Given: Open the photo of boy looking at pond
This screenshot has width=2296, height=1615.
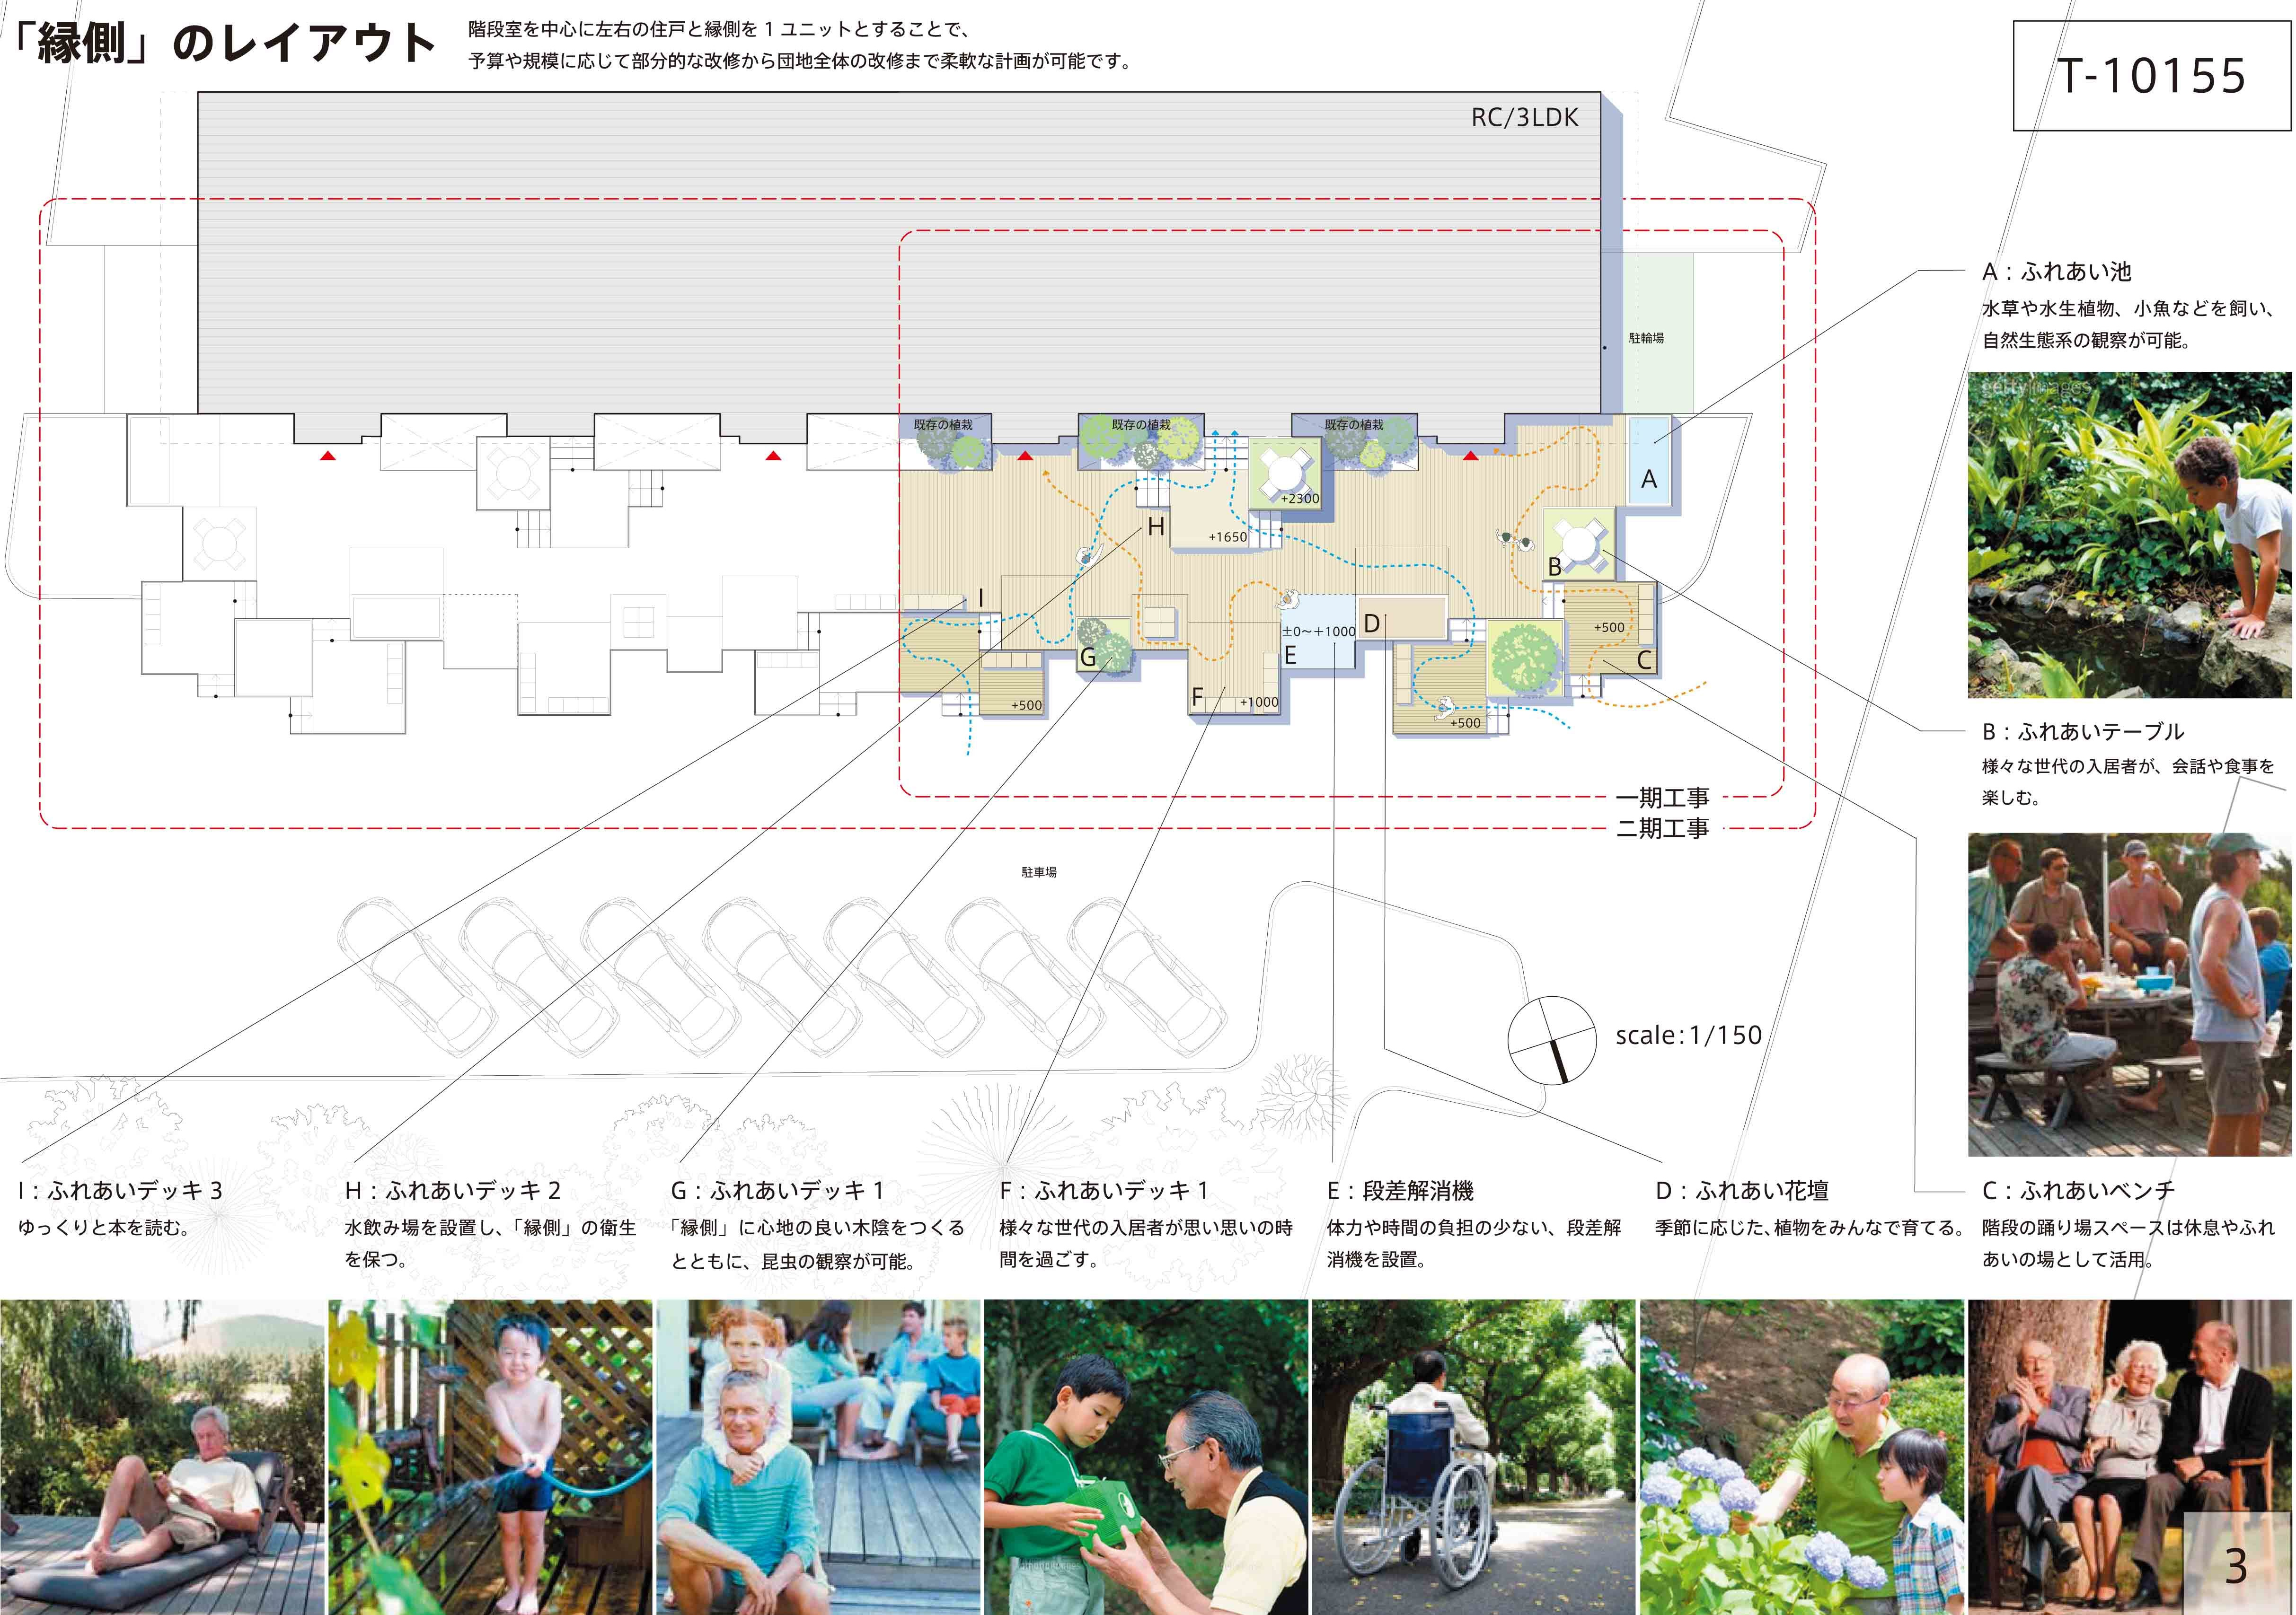Looking at the screenshot, I should [2129, 535].
